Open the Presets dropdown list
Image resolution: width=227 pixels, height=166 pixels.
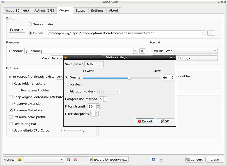pos(44,160)
